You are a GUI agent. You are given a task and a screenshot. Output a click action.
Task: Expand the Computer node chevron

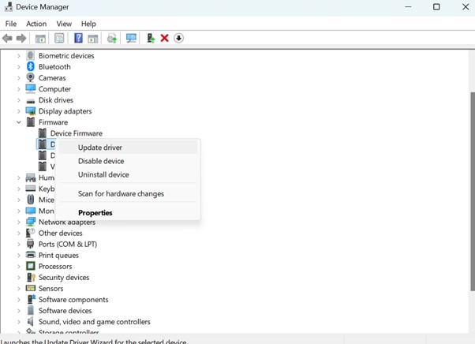pos(18,89)
